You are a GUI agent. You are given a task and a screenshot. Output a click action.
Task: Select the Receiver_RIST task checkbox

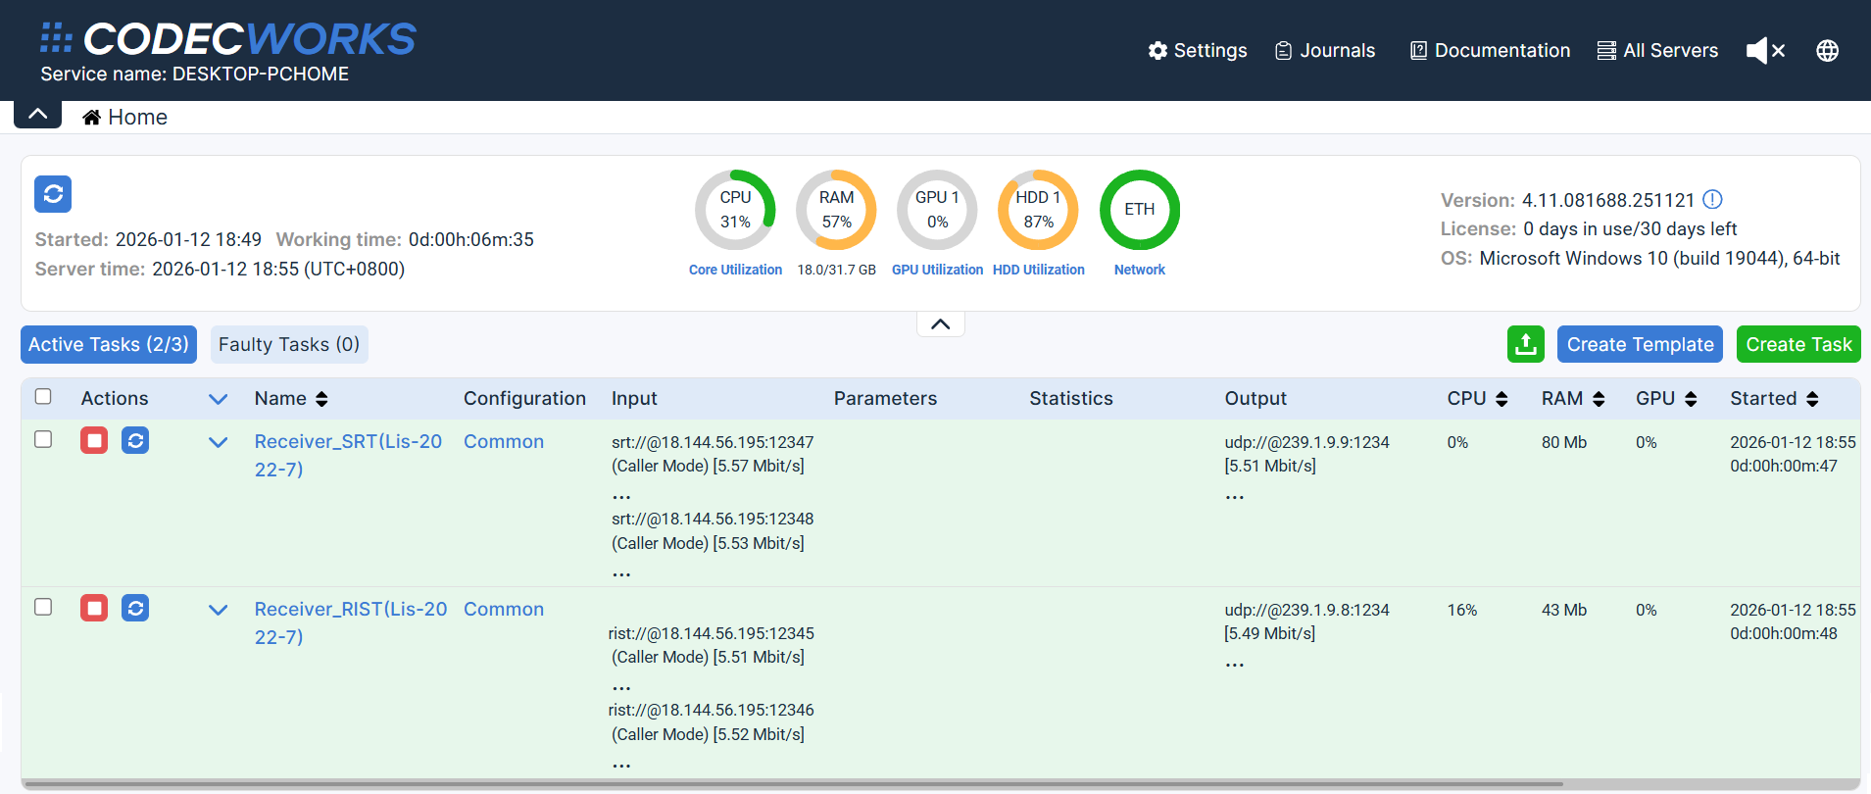(x=43, y=607)
